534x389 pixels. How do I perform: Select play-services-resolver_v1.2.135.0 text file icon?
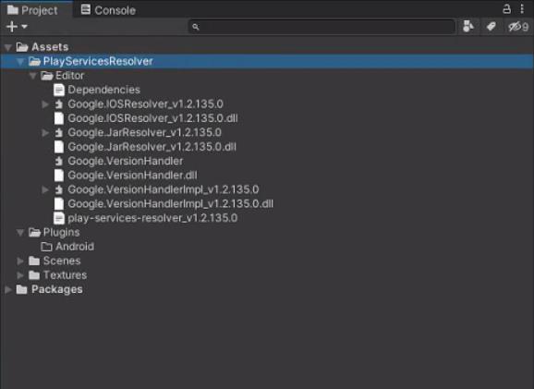[59, 218]
